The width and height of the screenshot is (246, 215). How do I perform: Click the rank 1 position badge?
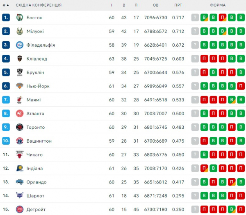point(6,18)
